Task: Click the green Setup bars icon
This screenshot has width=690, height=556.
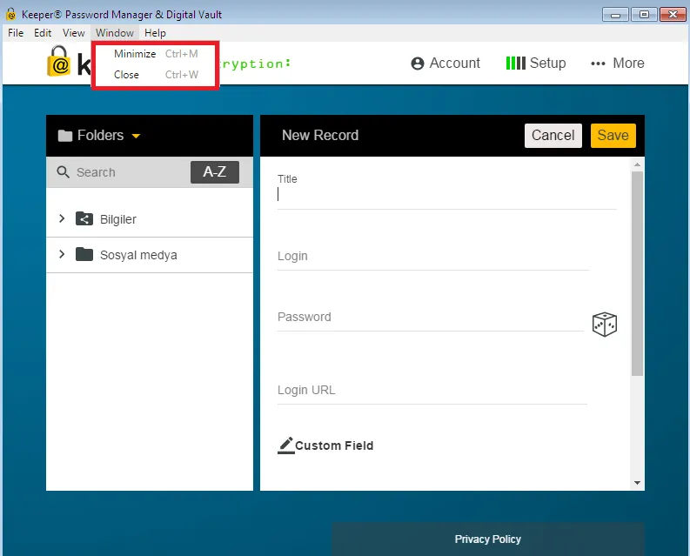Action: pos(515,63)
